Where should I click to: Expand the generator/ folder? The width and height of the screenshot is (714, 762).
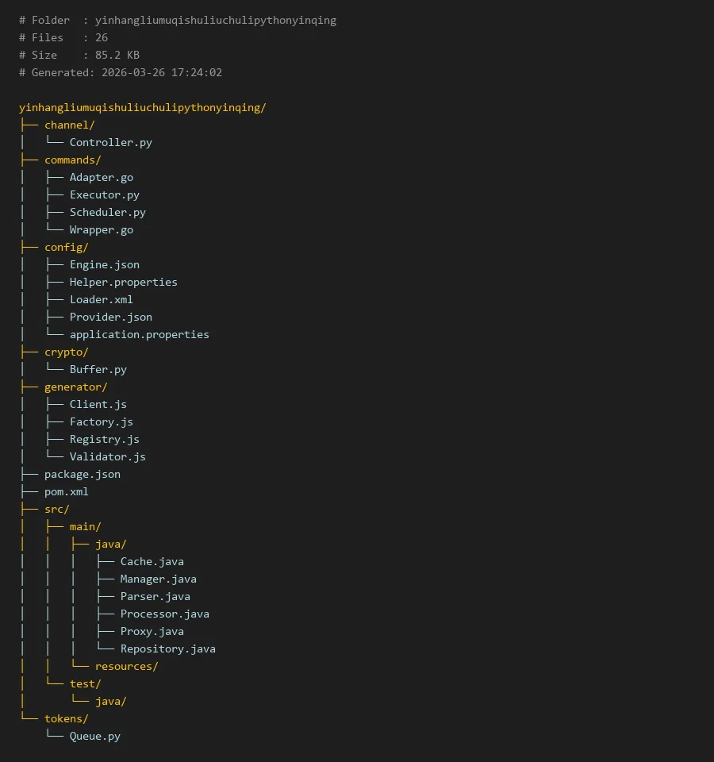[x=75, y=387]
